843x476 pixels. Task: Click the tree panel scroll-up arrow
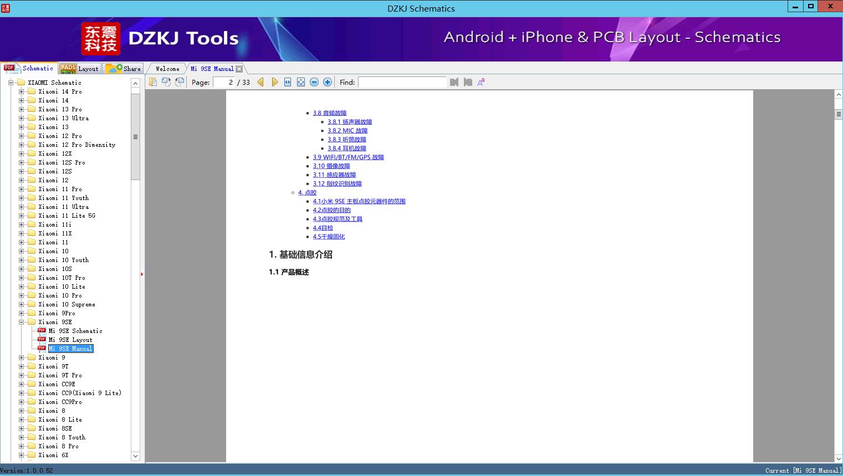click(x=135, y=83)
